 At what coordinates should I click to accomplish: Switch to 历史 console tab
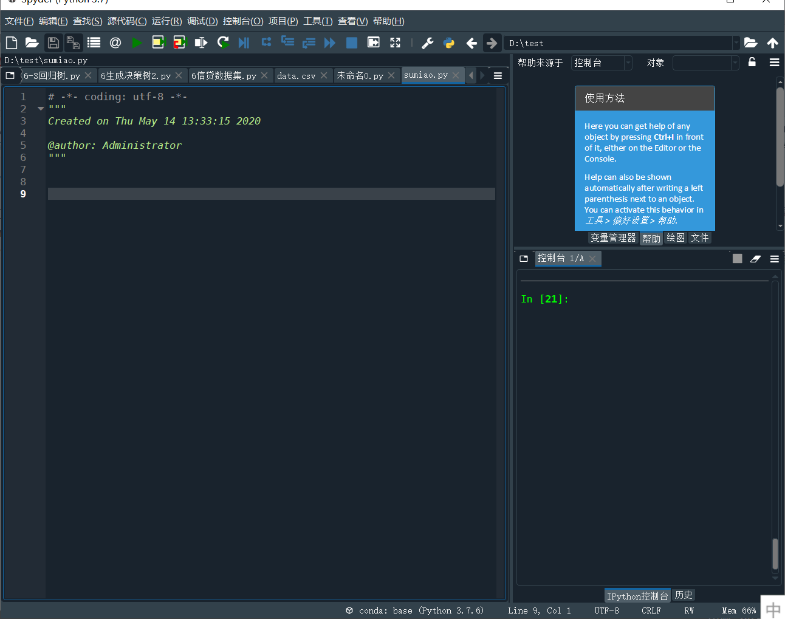coord(684,595)
